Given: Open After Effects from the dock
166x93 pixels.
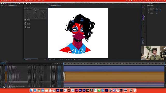Looking at the screenshot, I should [58, 90].
